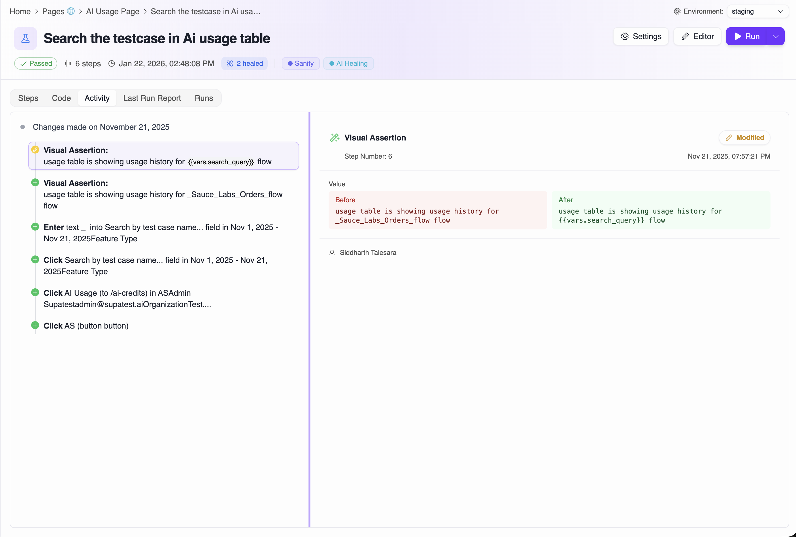The image size is (796, 537).
Task: Click the user icon next to Siddharth Talesara
Action: pos(331,253)
